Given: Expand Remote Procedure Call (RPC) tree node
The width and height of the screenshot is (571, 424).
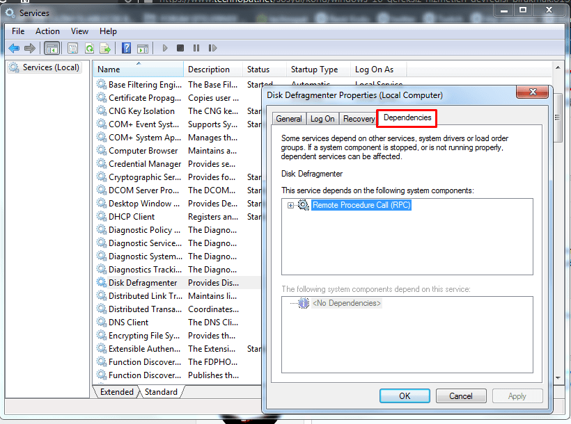Looking at the screenshot, I should [x=290, y=206].
